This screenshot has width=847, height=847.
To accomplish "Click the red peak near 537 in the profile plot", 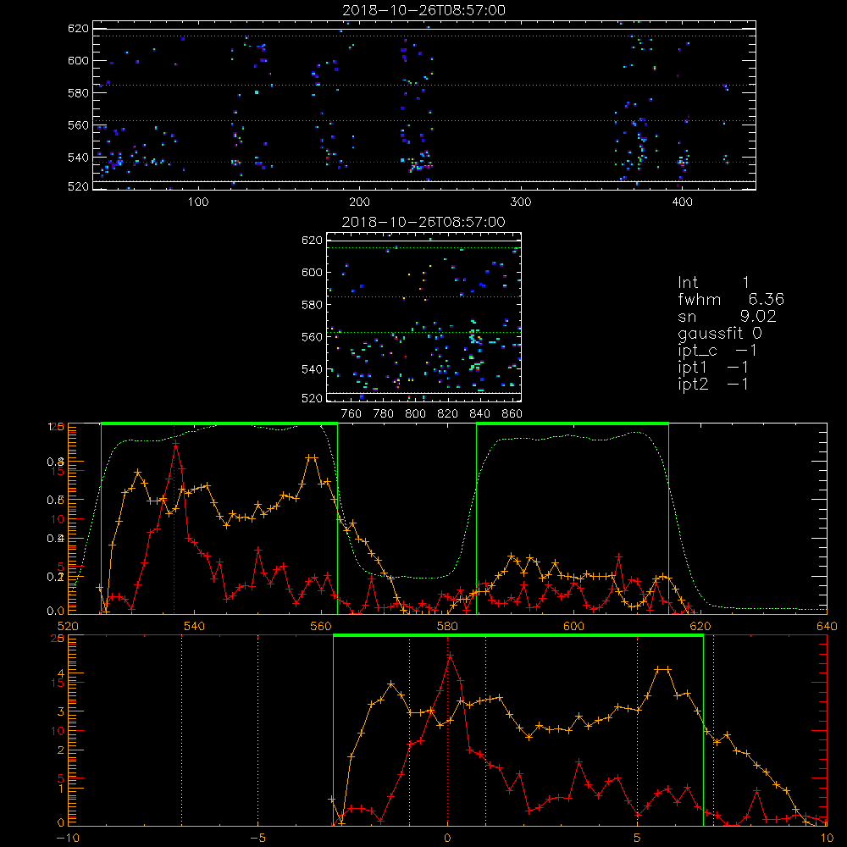I will click(175, 444).
